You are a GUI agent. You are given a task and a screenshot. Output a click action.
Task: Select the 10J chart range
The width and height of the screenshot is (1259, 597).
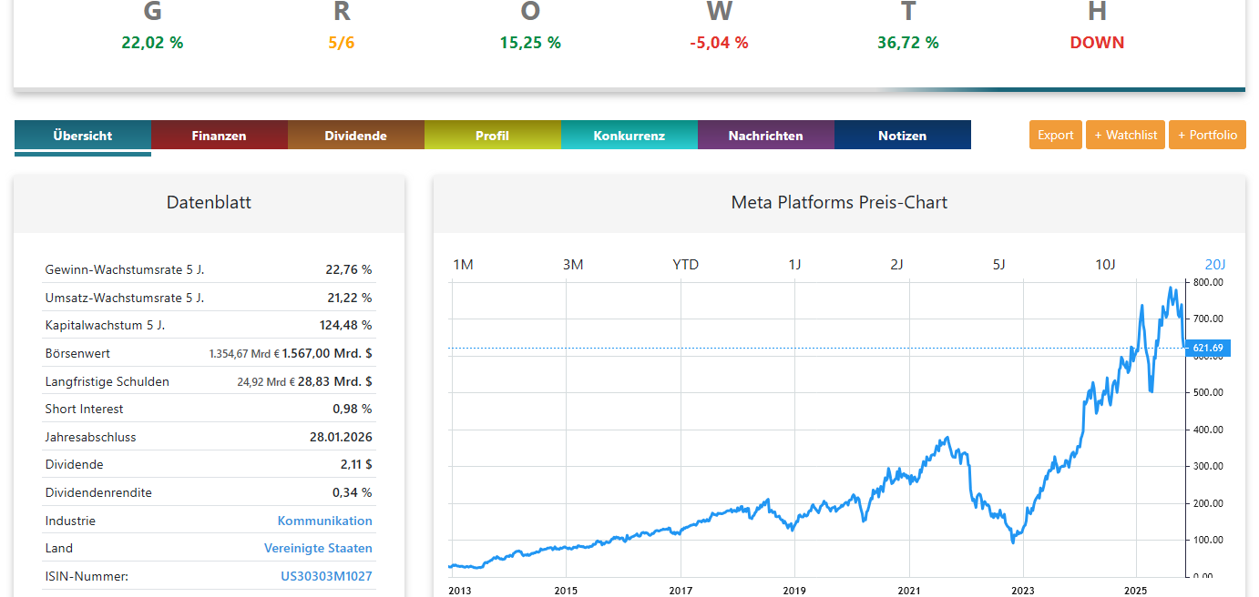point(1104,265)
